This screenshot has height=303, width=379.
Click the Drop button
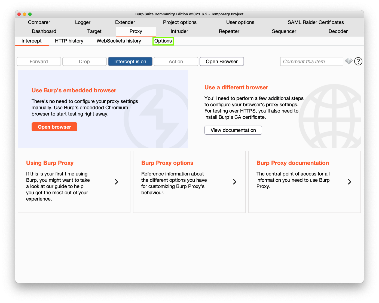(x=84, y=62)
